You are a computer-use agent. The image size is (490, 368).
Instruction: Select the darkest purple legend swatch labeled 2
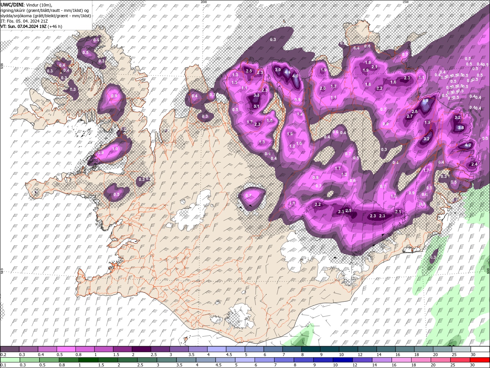(x=141, y=349)
